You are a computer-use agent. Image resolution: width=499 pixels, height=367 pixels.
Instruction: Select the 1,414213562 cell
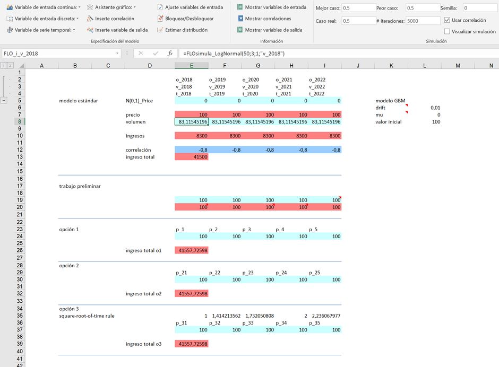click(x=225, y=316)
